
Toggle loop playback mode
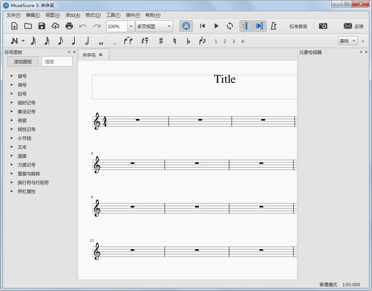[x=229, y=26]
